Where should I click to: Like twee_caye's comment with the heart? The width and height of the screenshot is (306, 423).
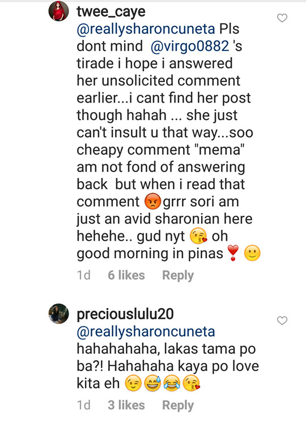point(282,18)
